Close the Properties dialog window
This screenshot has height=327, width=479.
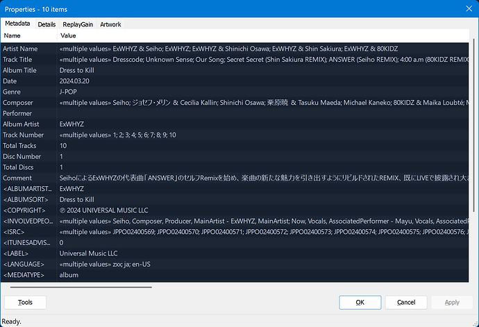pyautogui.click(x=469, y=8)
